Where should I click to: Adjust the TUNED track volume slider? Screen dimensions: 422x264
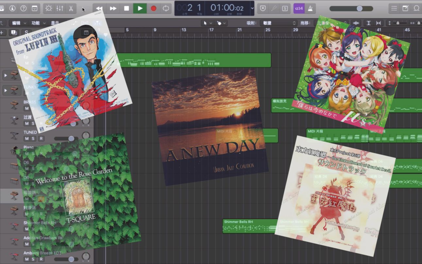66,138
